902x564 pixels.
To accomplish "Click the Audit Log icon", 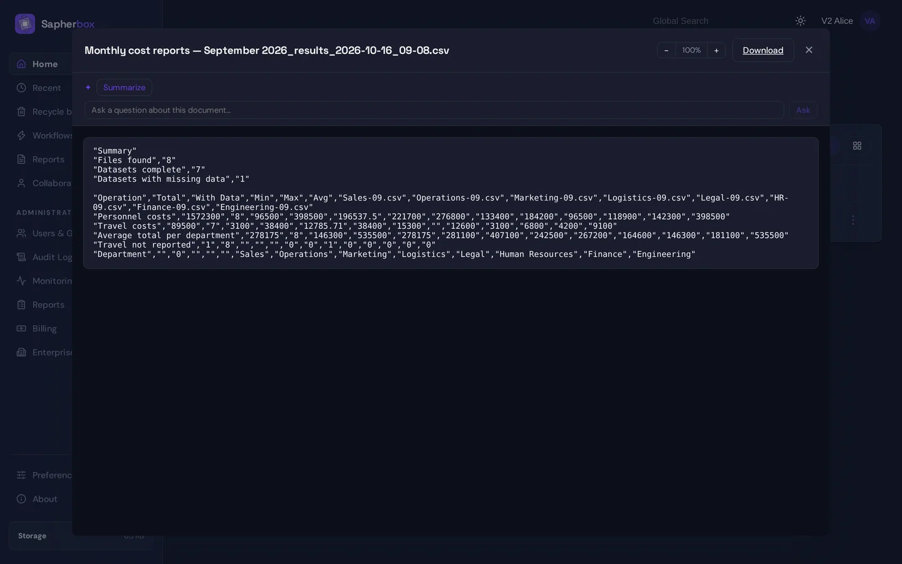I will point(21,257).
